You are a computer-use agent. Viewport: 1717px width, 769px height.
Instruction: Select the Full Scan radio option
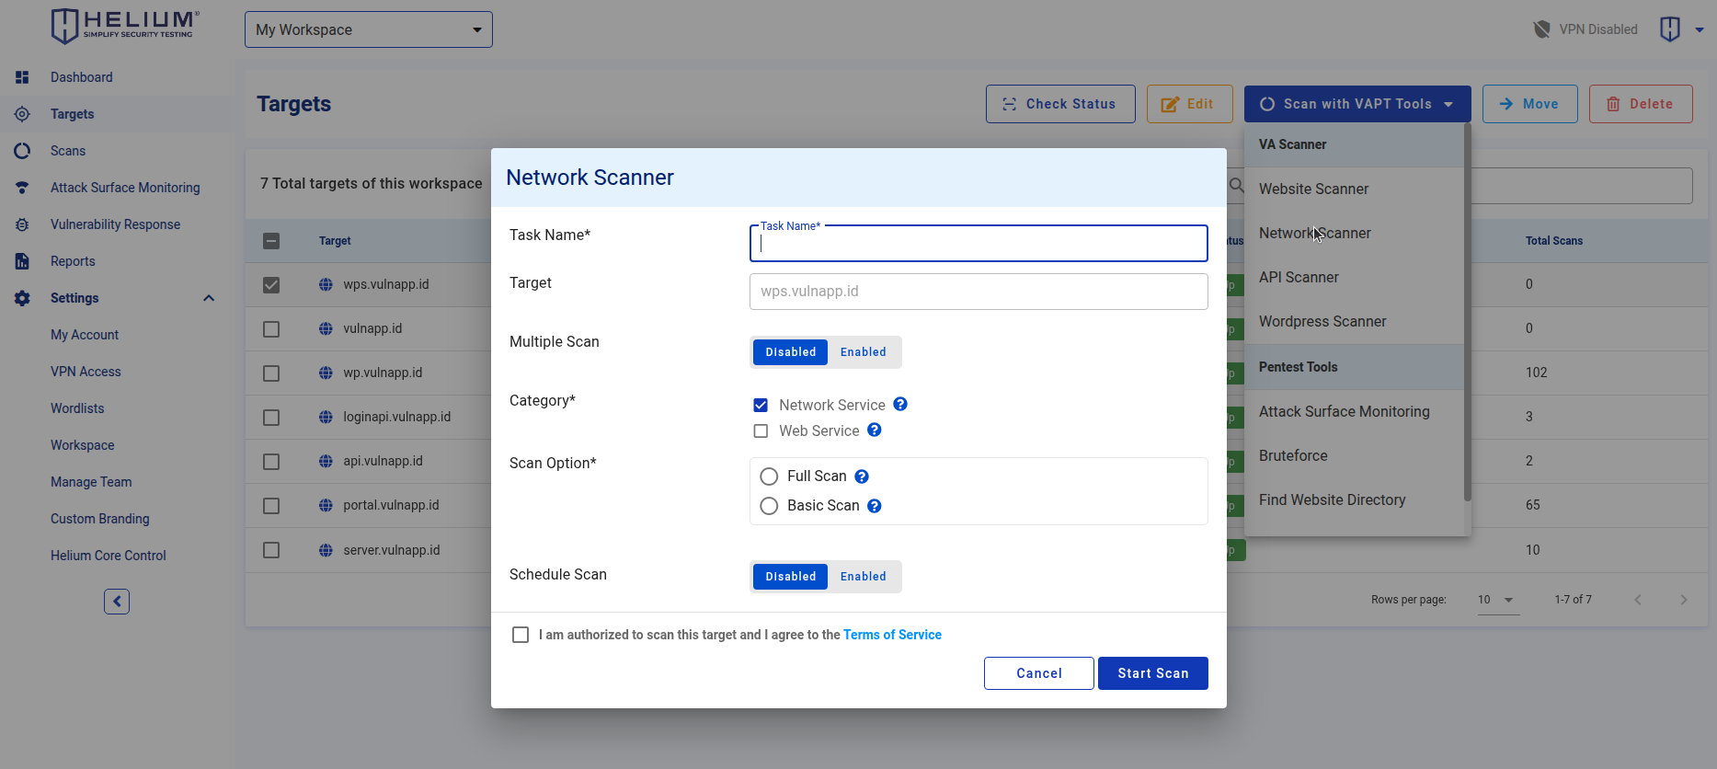coord(769,476)
